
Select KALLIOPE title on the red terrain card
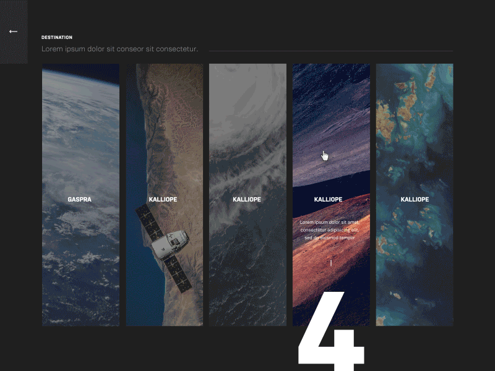pyautogui.click(x=329, y=199)
